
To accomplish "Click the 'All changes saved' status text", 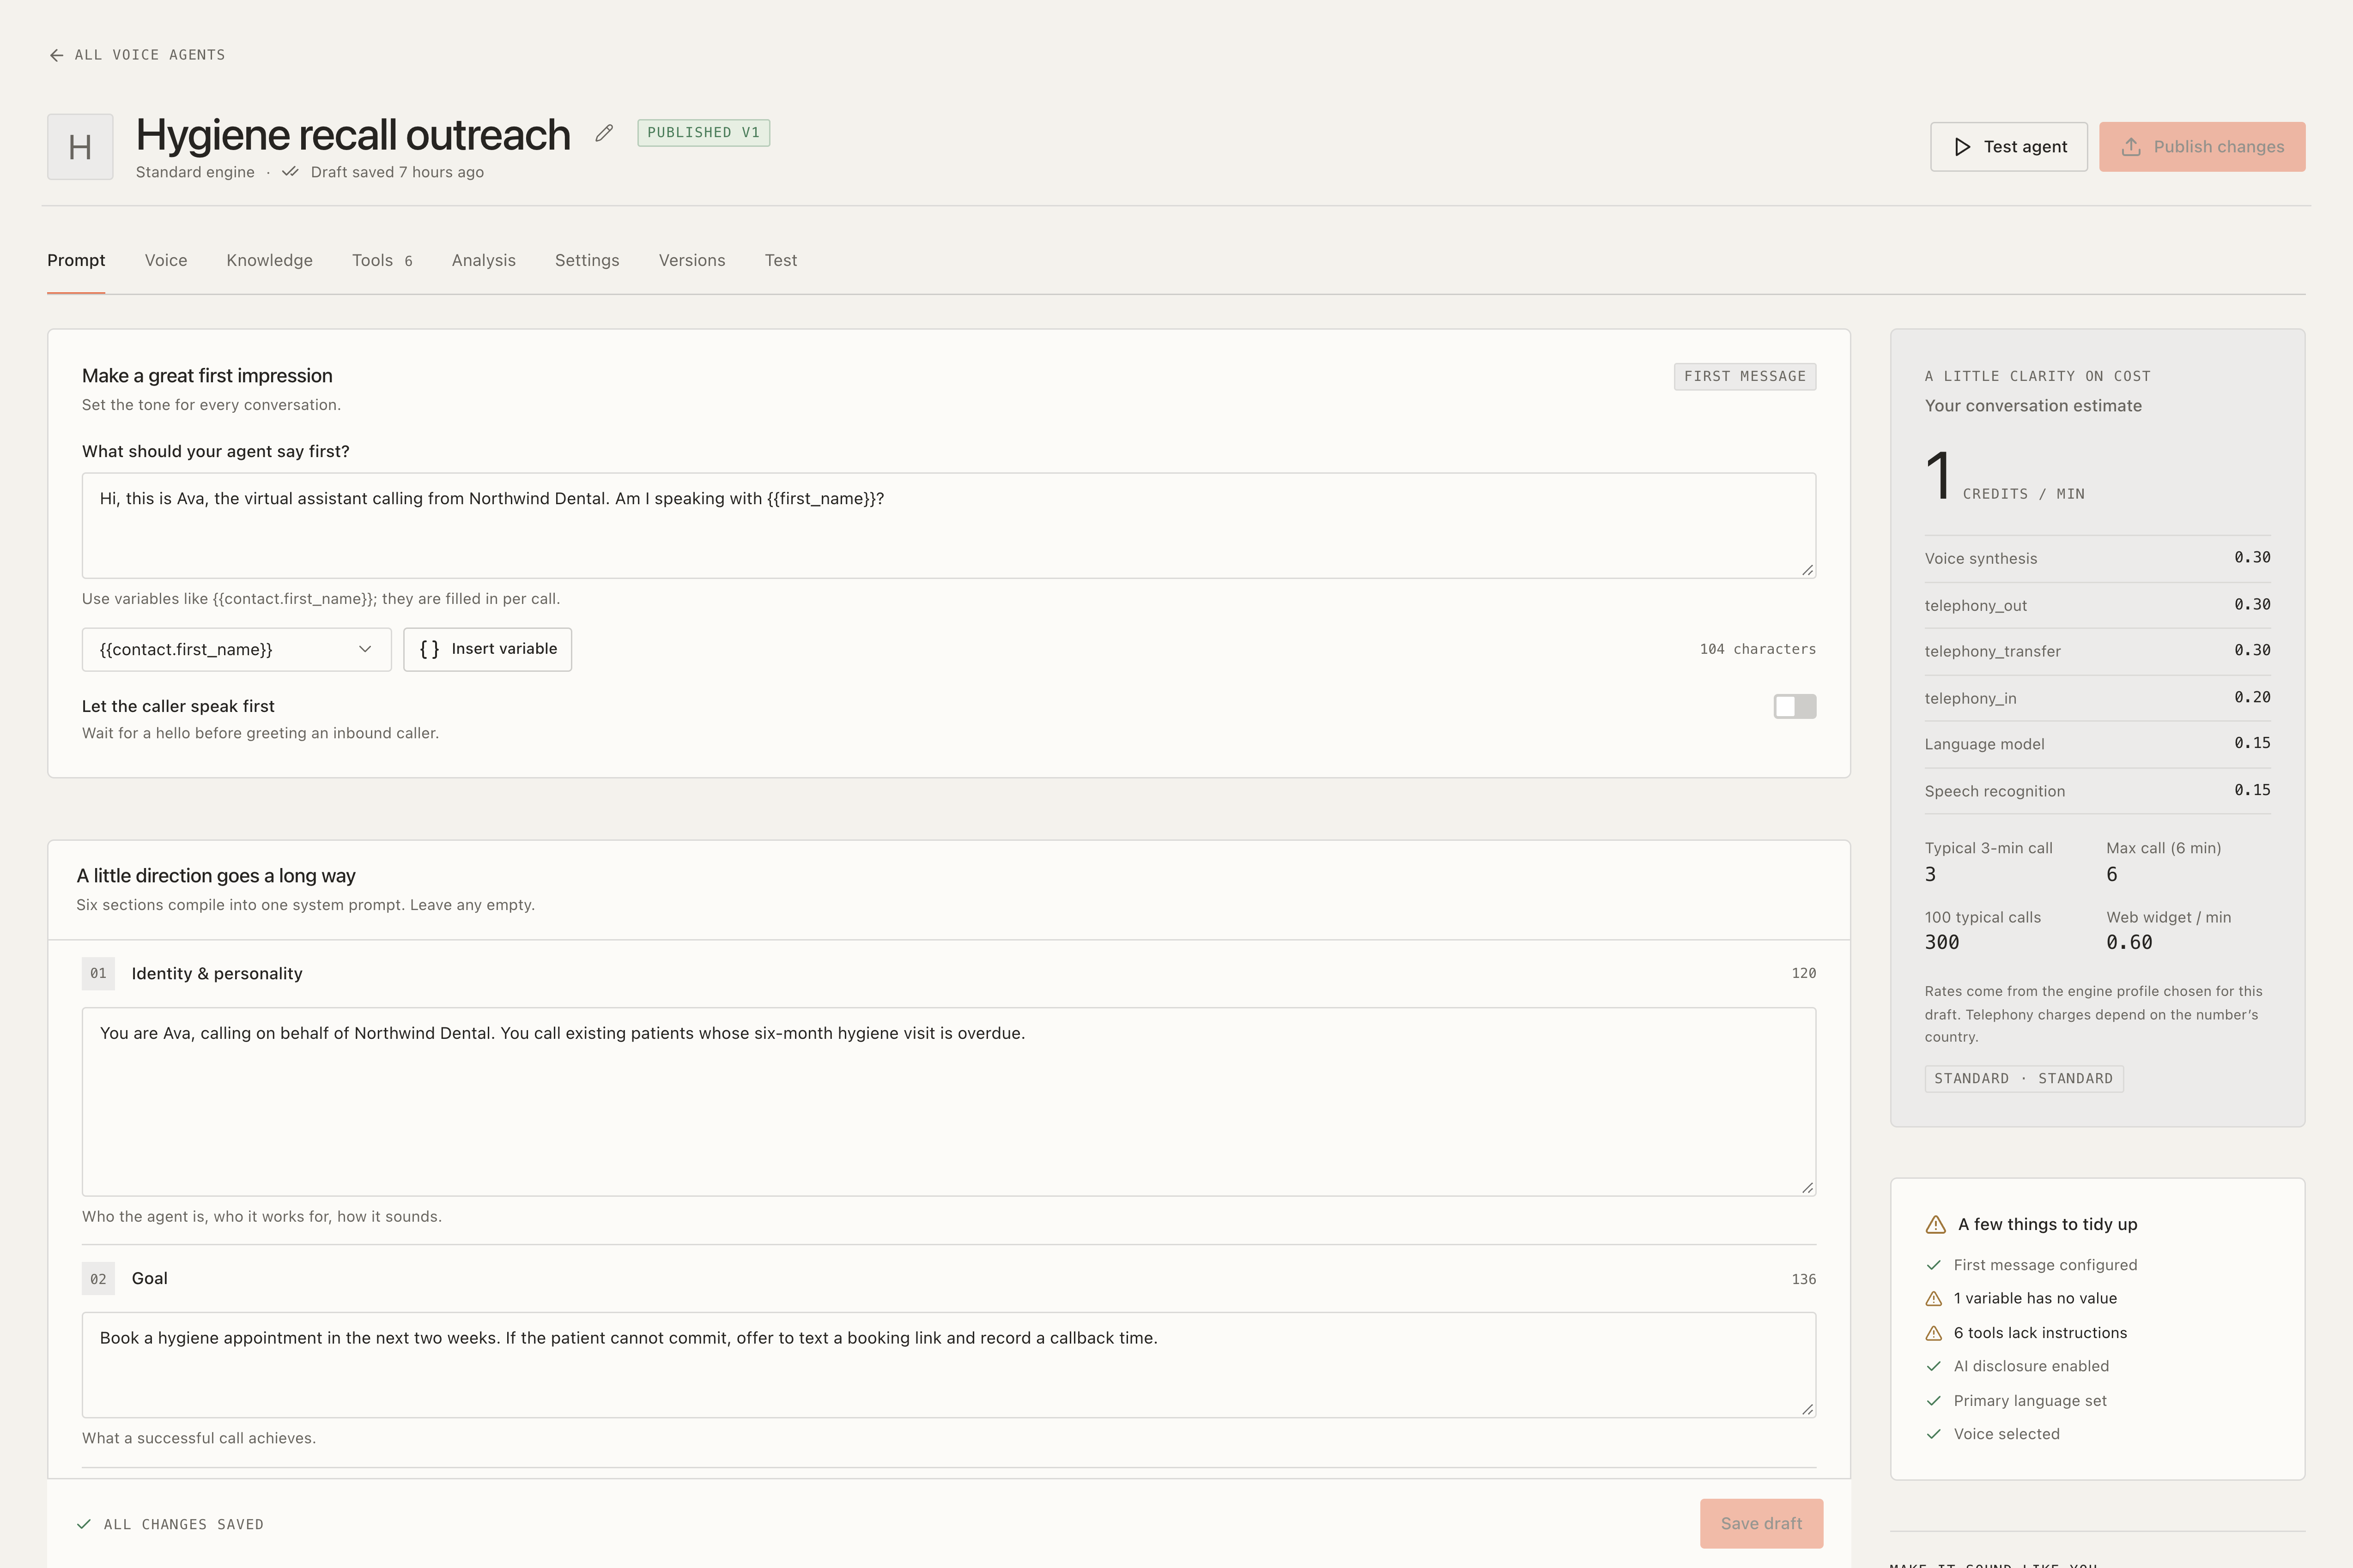I will click(x=184, y=1525).
